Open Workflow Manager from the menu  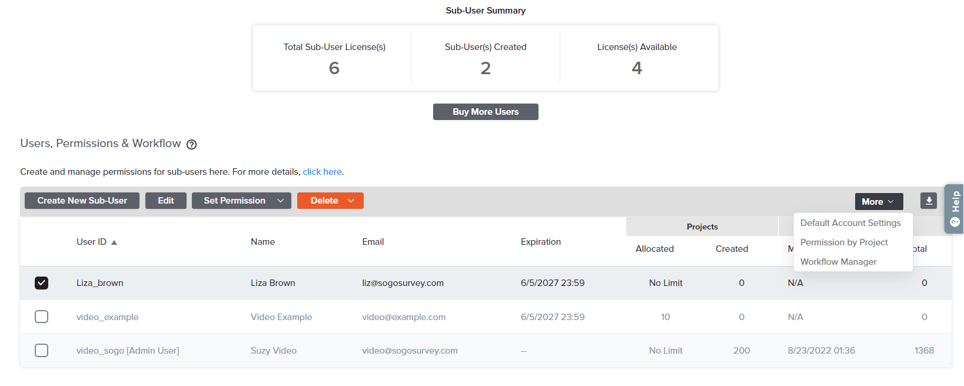click(x=838, y=262)
